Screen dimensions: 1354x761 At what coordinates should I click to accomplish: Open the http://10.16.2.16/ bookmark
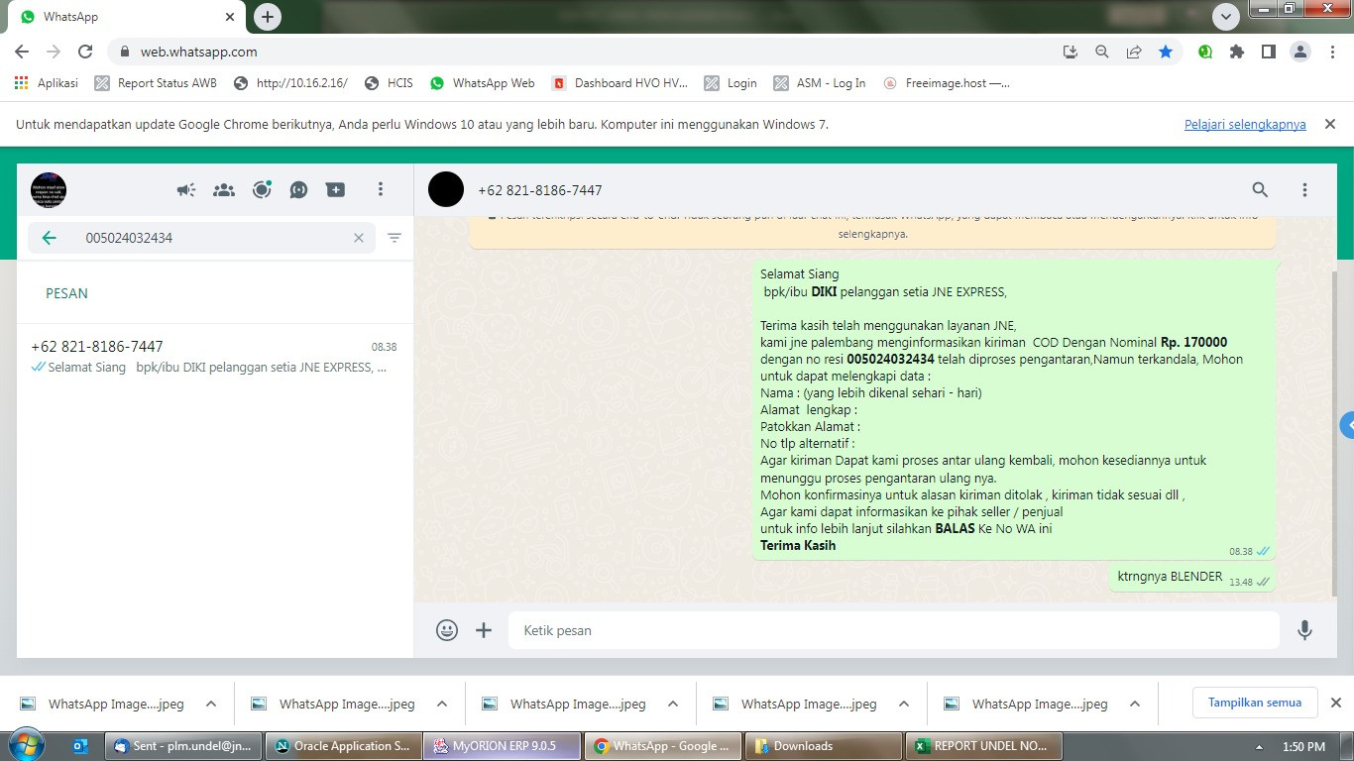(x=290, y=83)
